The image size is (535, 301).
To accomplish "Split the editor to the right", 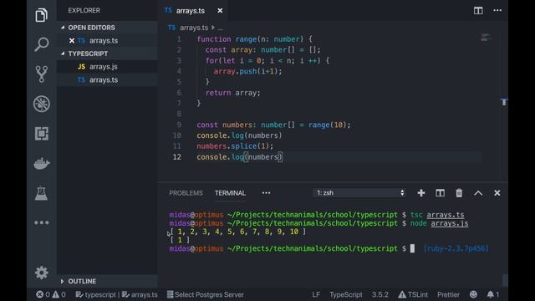I will [x=478, y=11].
